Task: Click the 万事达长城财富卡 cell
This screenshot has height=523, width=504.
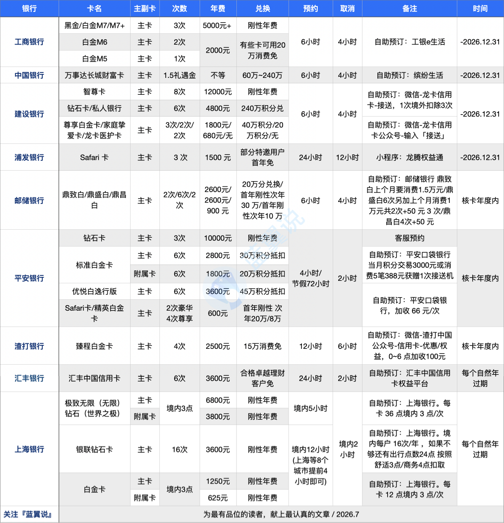Action: tap(94, 75)
